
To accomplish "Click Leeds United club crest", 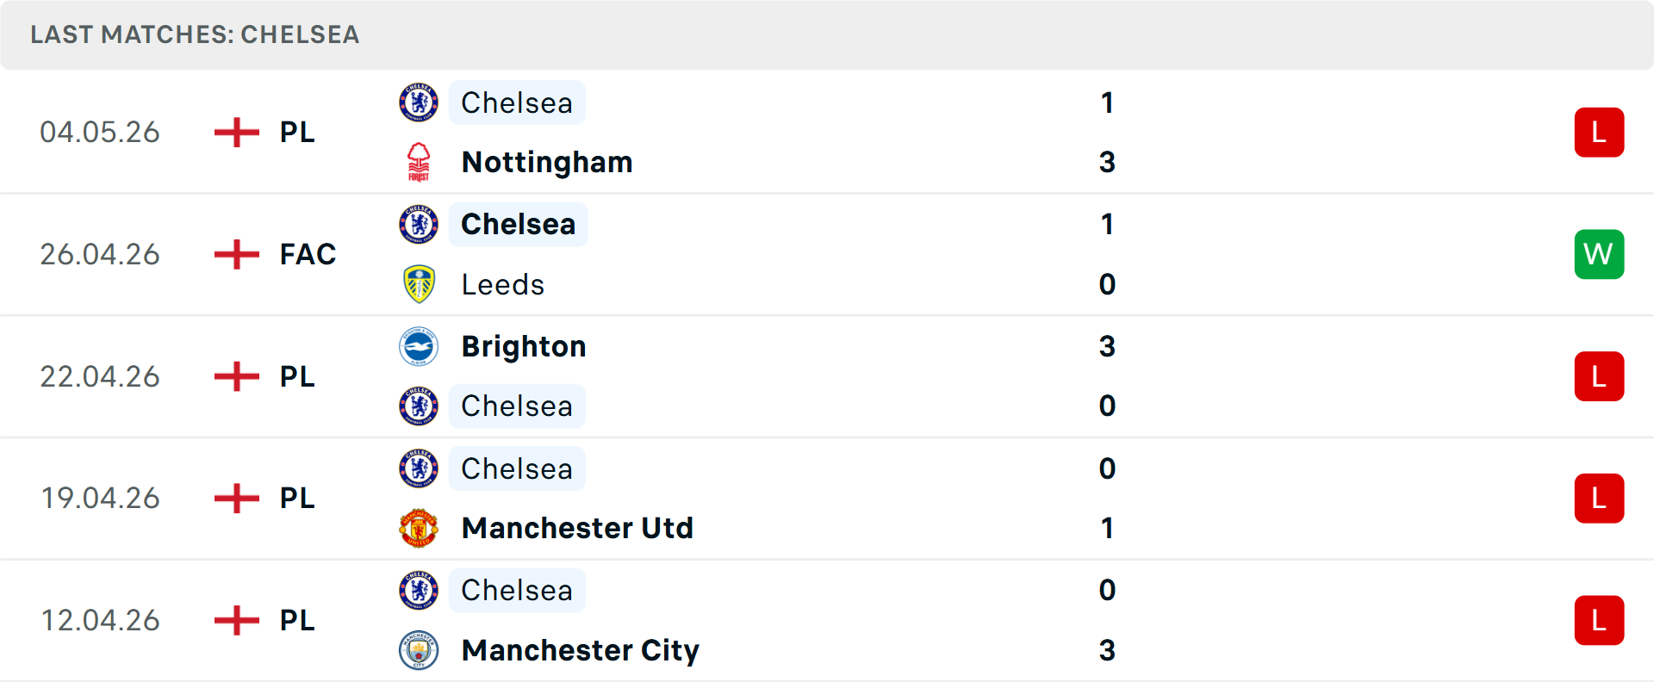I will [x=419, y=284].
